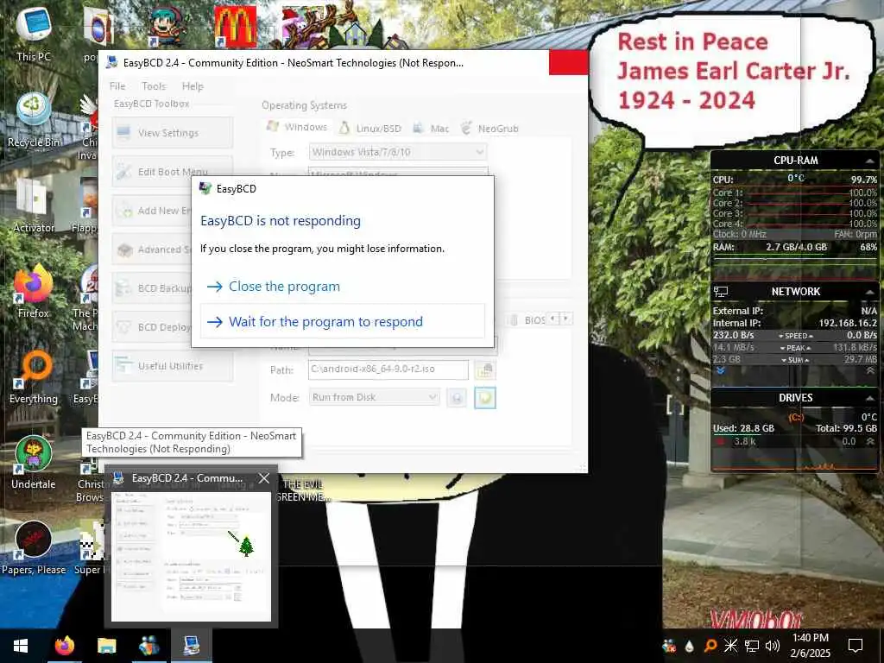The image size is (884, 663).
Task: Select the BIOS tab
Action: pos(527,319)
